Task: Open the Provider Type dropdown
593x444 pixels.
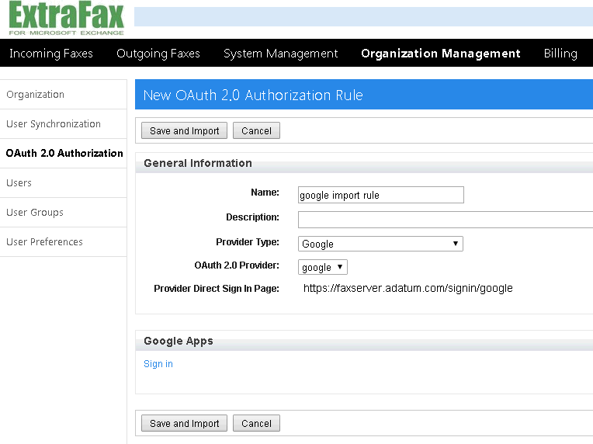Action: click(380, 244)
